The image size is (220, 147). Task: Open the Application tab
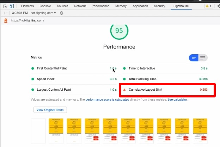(x=140, y=6)
